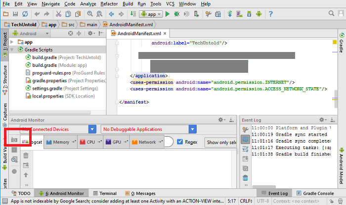Select build.gradle (Module: app) file
Viewport: 346px width, 205px height.
pyautogui.click(x=56, y=65)
